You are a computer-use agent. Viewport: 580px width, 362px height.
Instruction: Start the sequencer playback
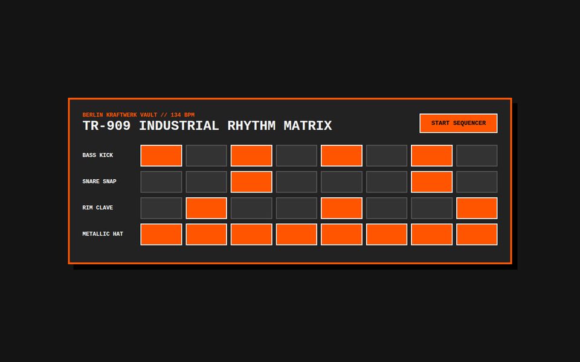(x=459, y=123)
